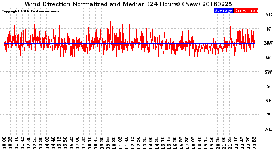The image size is (279, 151).
Task: Click the 07:00 time axis label
Action: (x=77, y=143)
